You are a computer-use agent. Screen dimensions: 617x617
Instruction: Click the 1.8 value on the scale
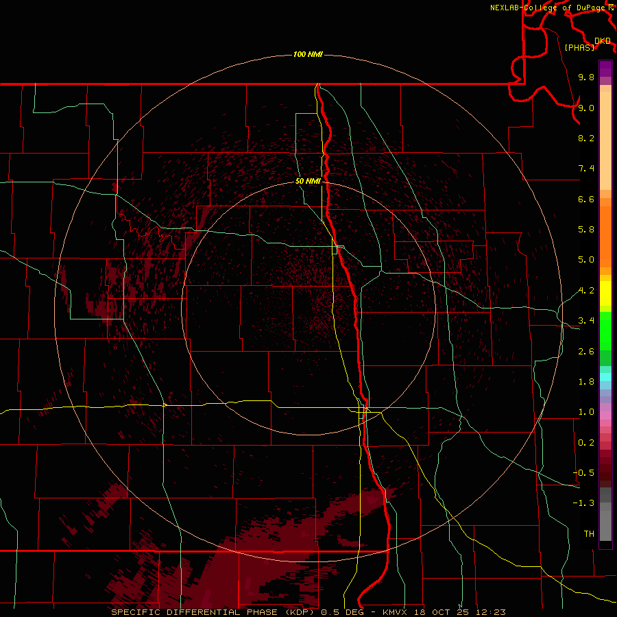[x=586, y=382]
